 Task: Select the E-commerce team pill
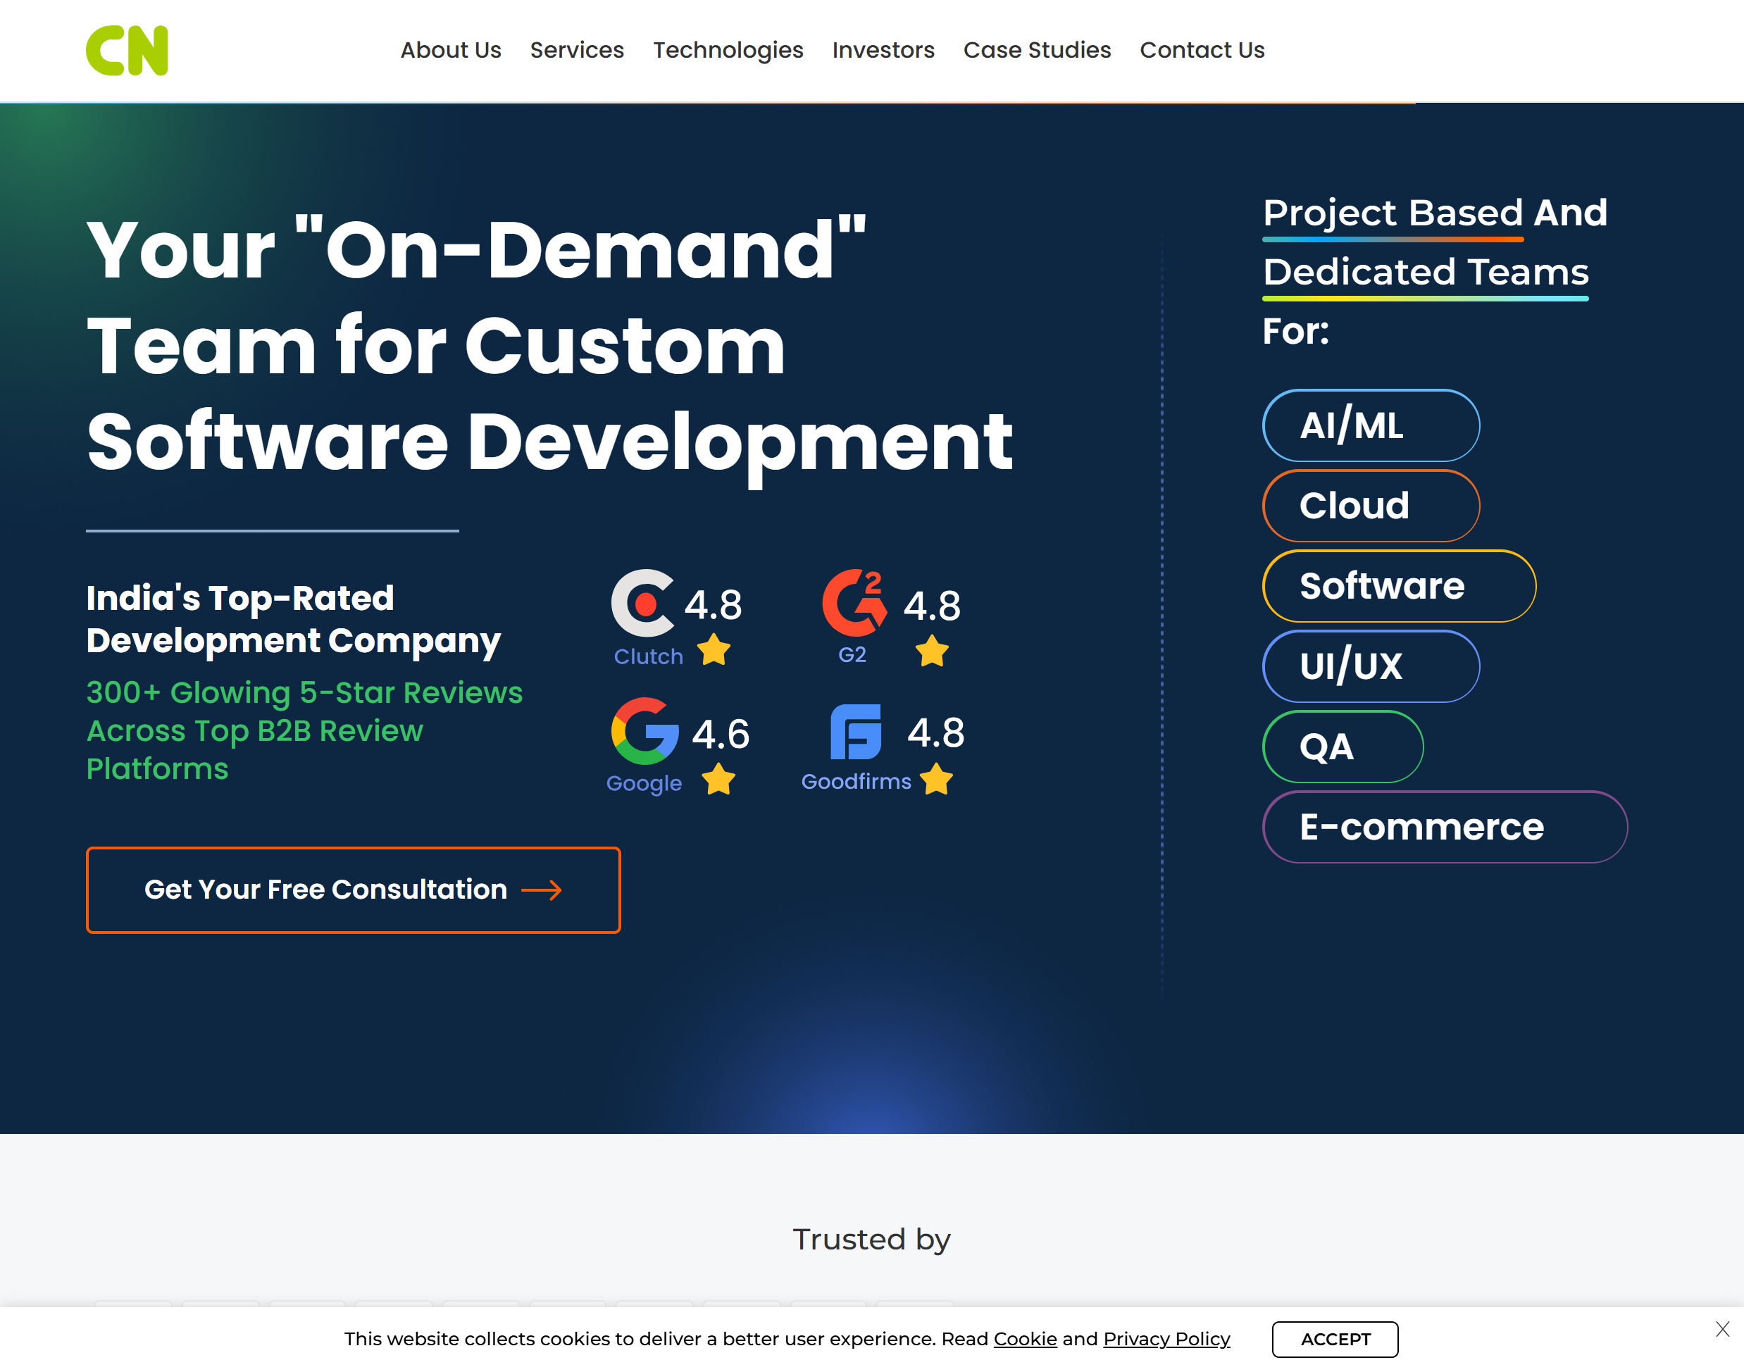click(1445, 828)
